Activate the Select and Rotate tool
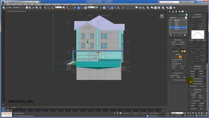Viewport: 209px width, 118px height. [x=82, y=8]
